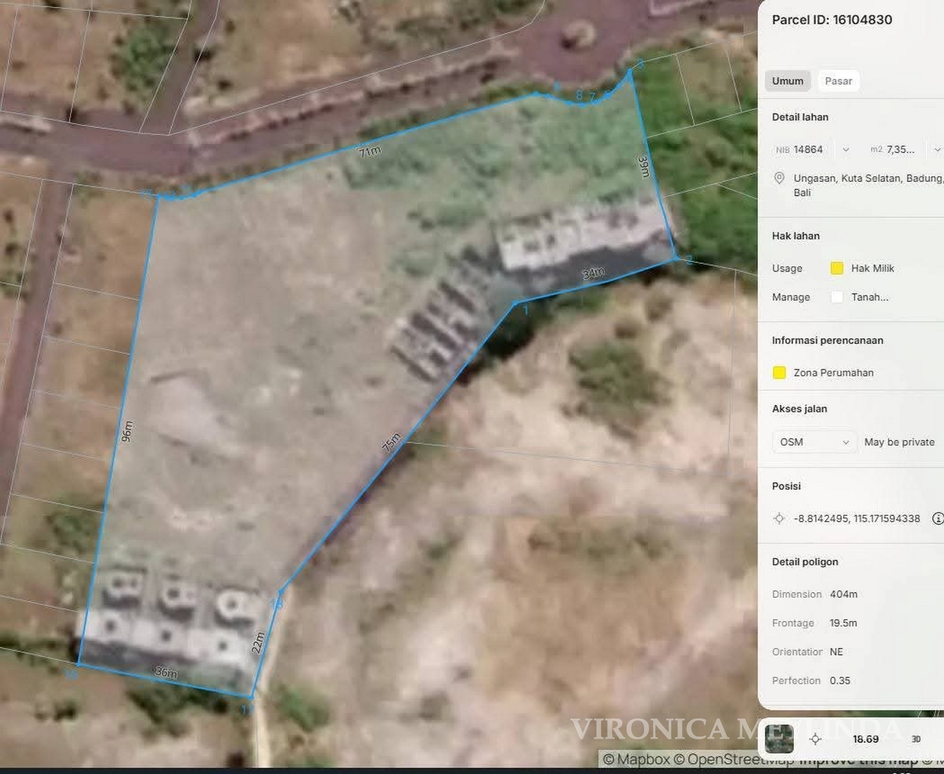944x774 pixels.
Task: Switch to the Umum tab
Action: pyautogui.click(x=787, y=81)
